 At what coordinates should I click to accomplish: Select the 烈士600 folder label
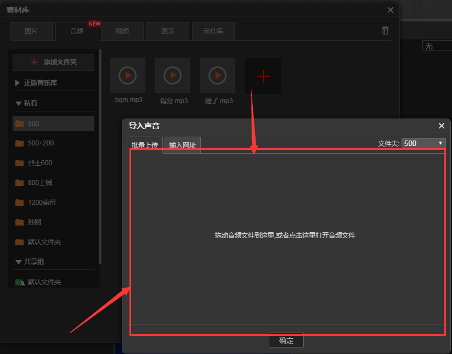40,163
